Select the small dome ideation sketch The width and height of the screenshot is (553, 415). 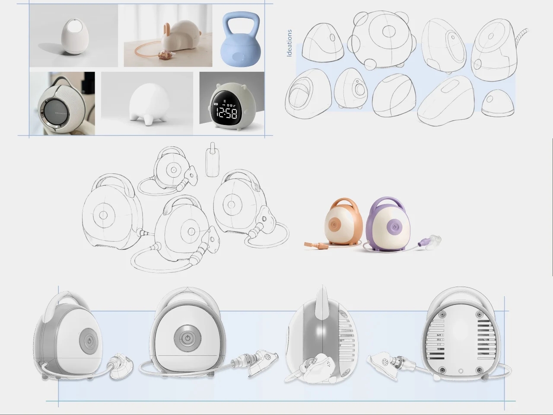click(x=498, y=103)
